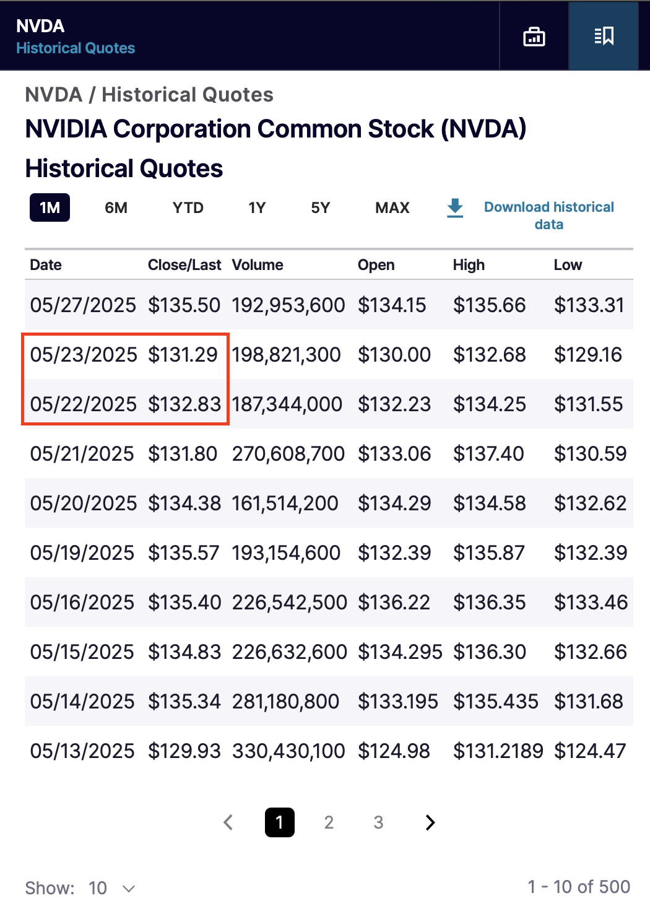
Task: Click the watchlist bookmark icon
Action: coord(604,36)
